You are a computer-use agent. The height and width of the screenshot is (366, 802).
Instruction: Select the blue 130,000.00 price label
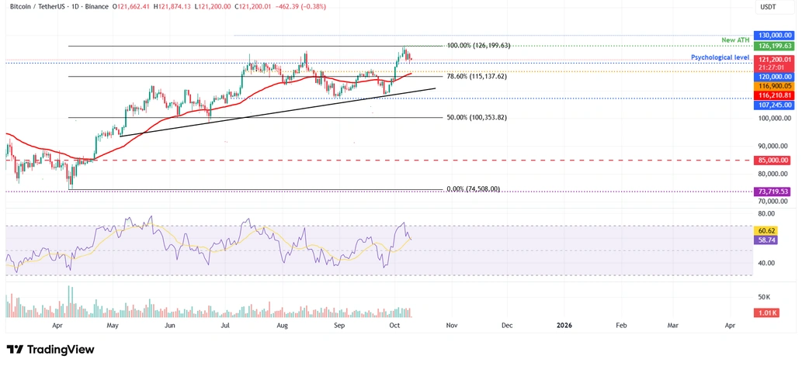[776, 36]
